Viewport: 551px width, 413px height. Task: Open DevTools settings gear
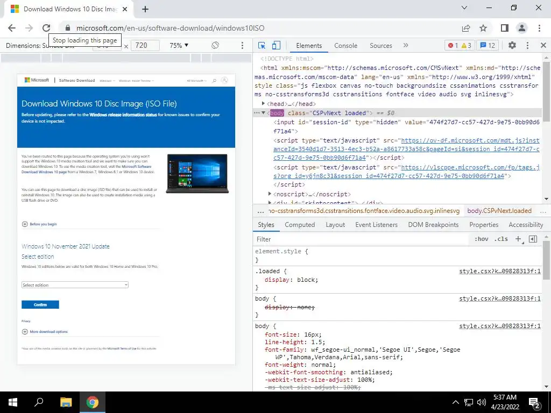pyautogui.click(x=512, y=45)
